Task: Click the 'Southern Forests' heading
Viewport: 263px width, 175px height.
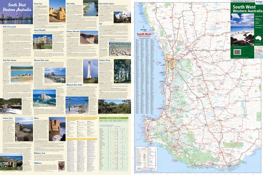Action: coord(104,60)
